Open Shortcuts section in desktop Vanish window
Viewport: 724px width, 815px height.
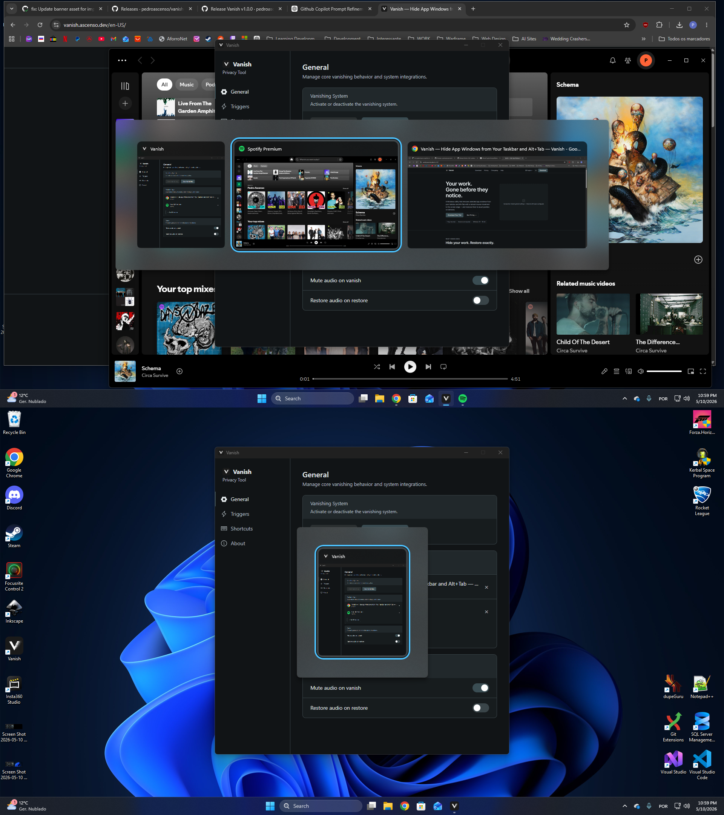coord(241,529)
